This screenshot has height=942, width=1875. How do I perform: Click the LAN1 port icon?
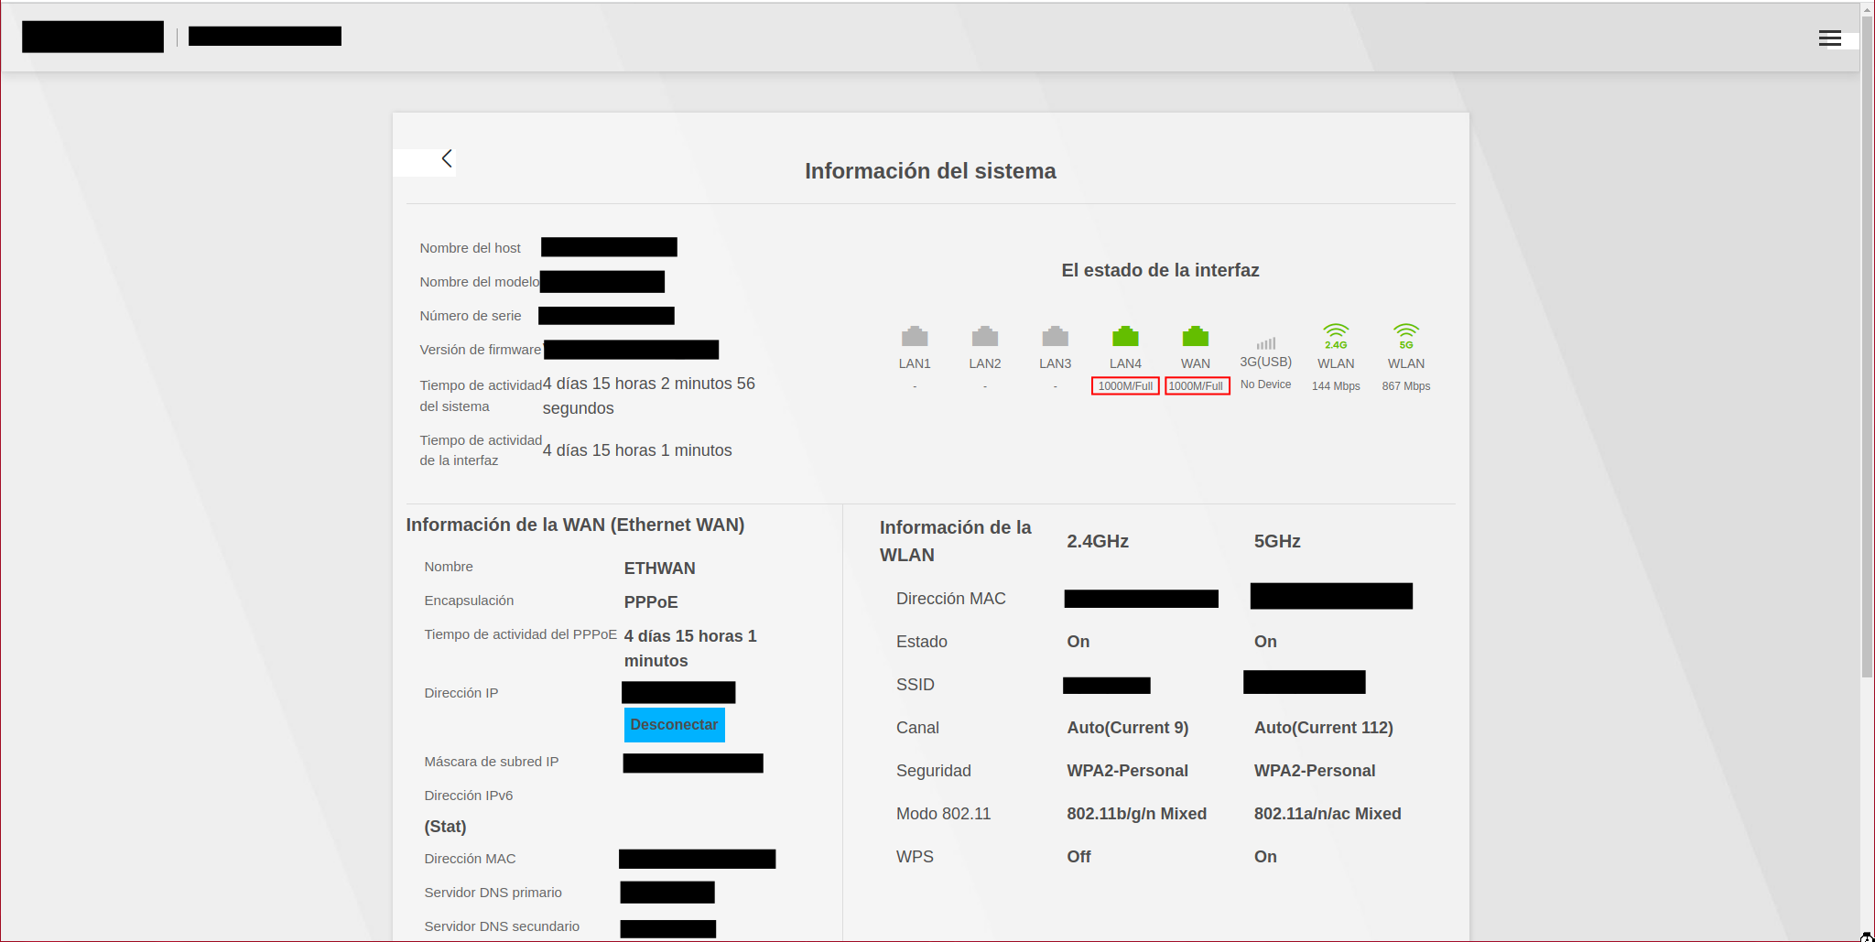click(914, 336)
